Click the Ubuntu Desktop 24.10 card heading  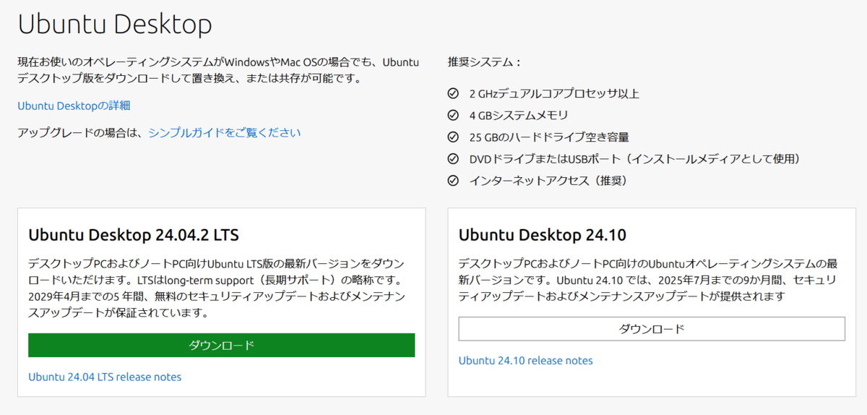pyautogui.click(x=543, y=235)
